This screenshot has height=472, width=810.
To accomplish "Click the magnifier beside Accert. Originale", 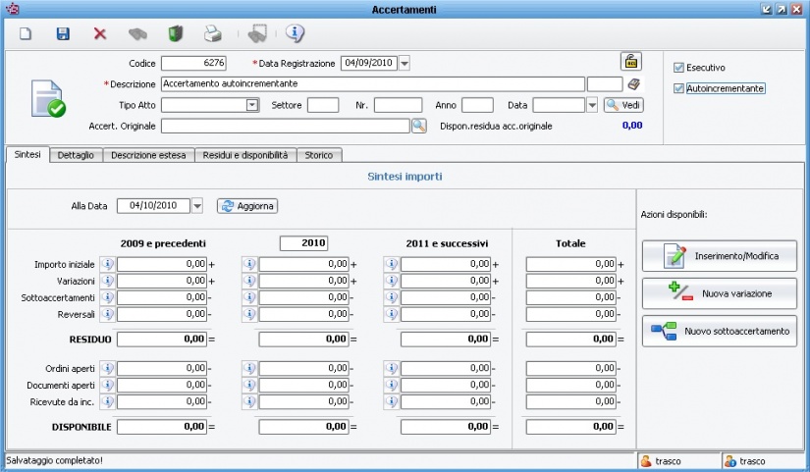I will [x=419, y=126].
